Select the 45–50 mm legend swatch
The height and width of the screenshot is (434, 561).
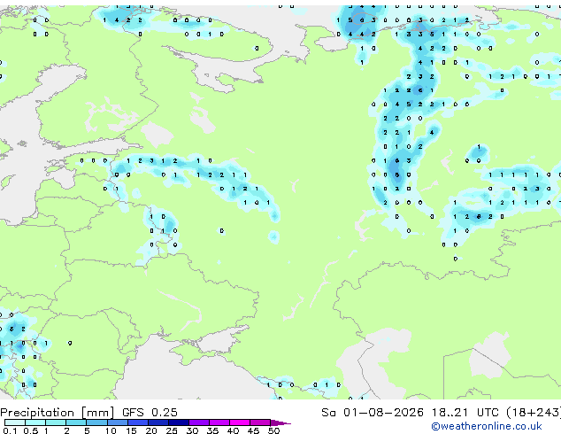260,422
